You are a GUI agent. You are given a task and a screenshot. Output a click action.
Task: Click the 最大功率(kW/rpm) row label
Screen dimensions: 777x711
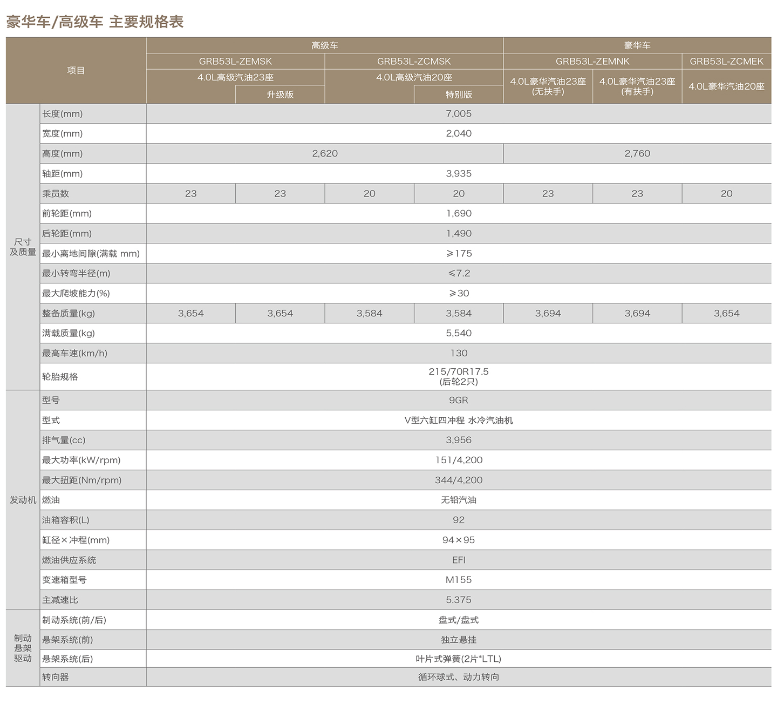pos(81,460)
